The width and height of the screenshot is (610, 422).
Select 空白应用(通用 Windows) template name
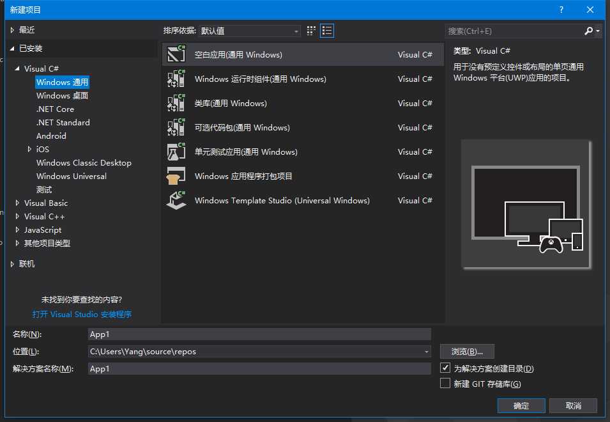tap(238, 54)
